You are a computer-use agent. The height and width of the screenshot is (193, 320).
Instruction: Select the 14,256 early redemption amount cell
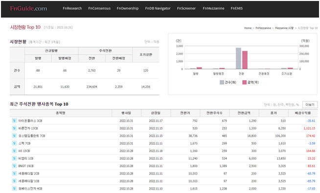click(146, 87)
